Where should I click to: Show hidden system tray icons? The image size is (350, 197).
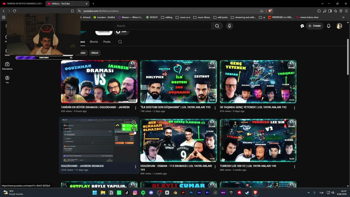pyautogui.click(x=309, y=193)
